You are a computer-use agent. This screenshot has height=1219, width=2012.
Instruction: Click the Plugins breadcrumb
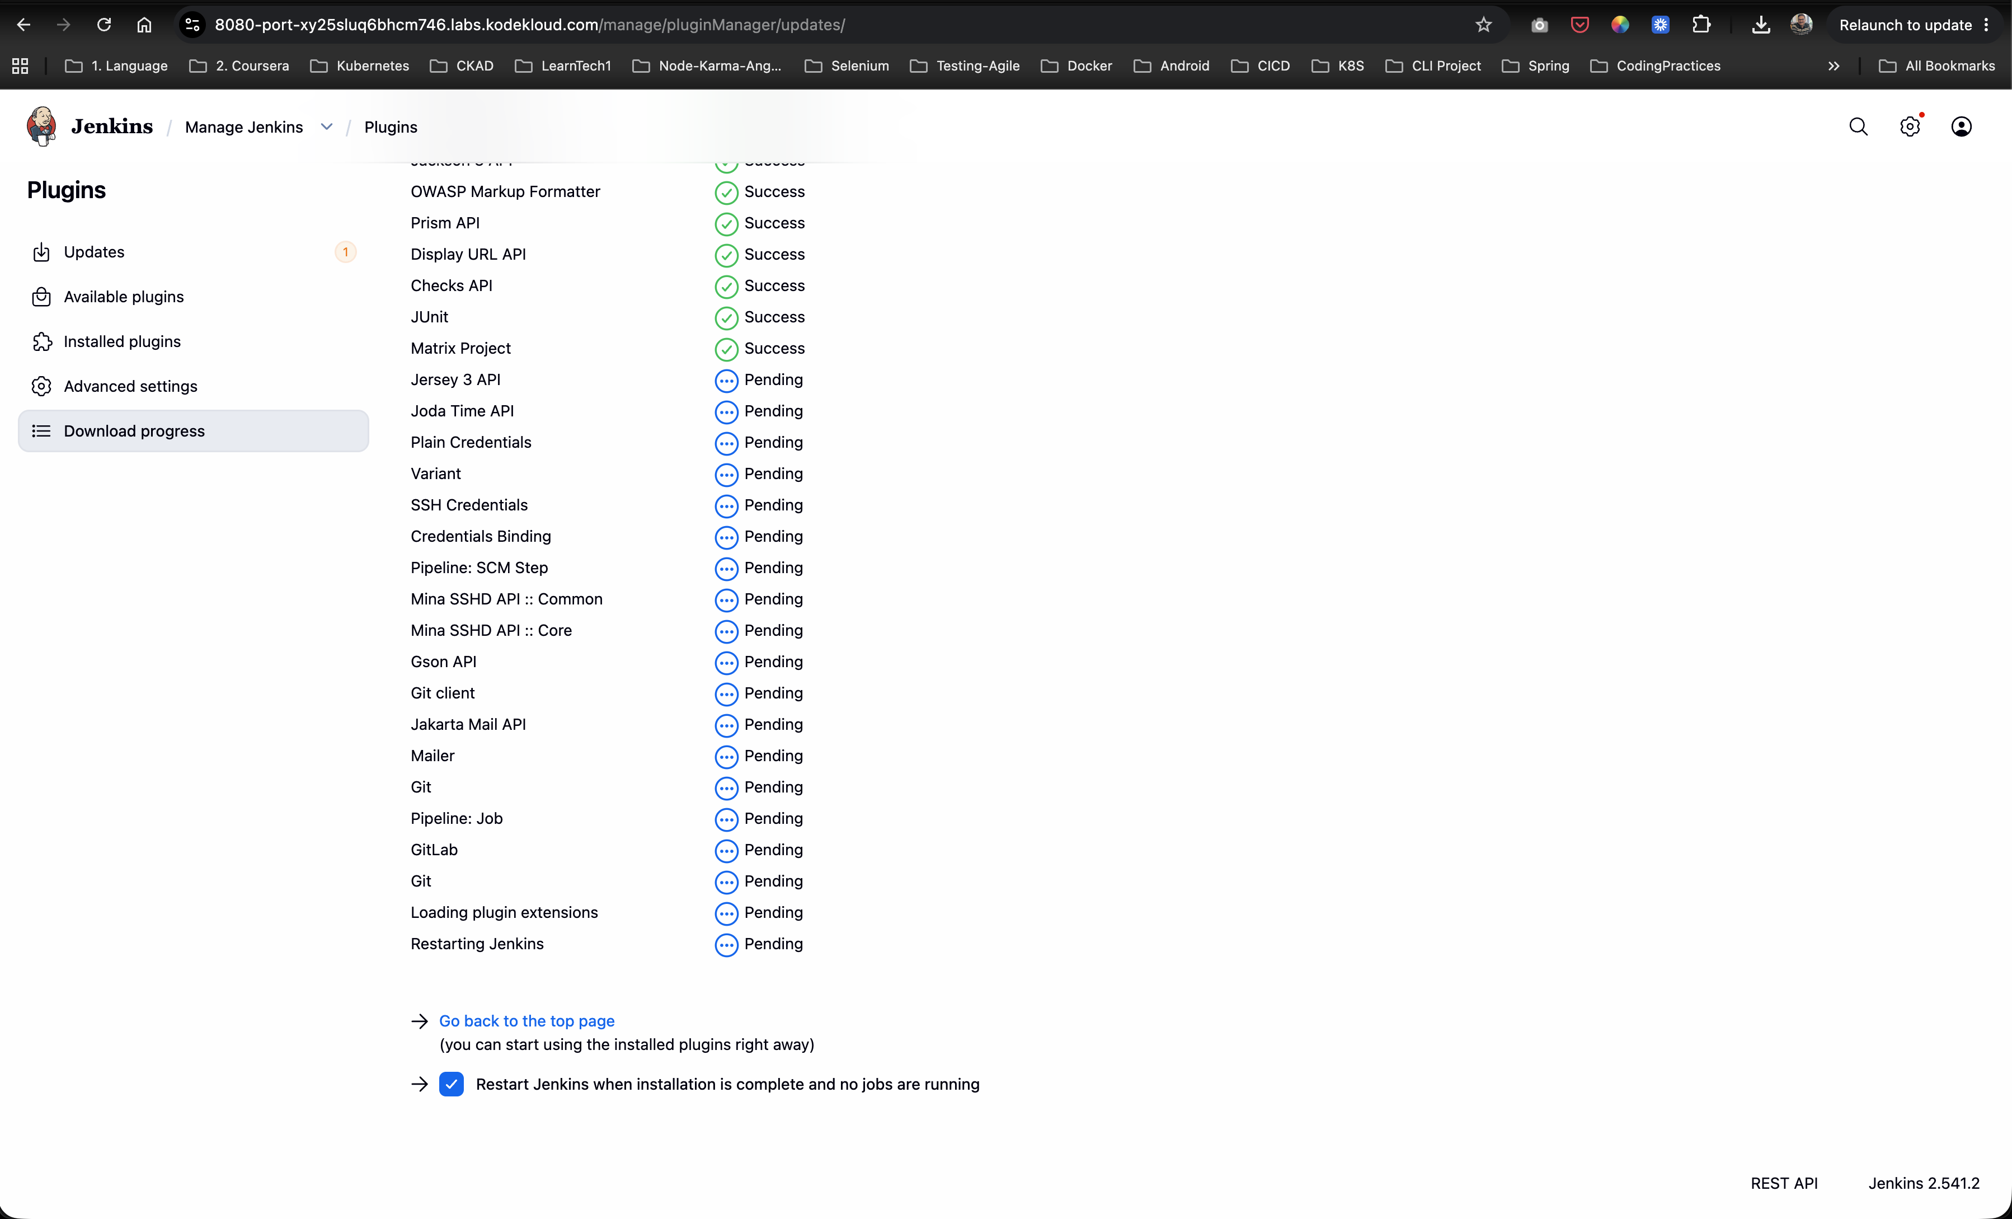pos(391,126)
